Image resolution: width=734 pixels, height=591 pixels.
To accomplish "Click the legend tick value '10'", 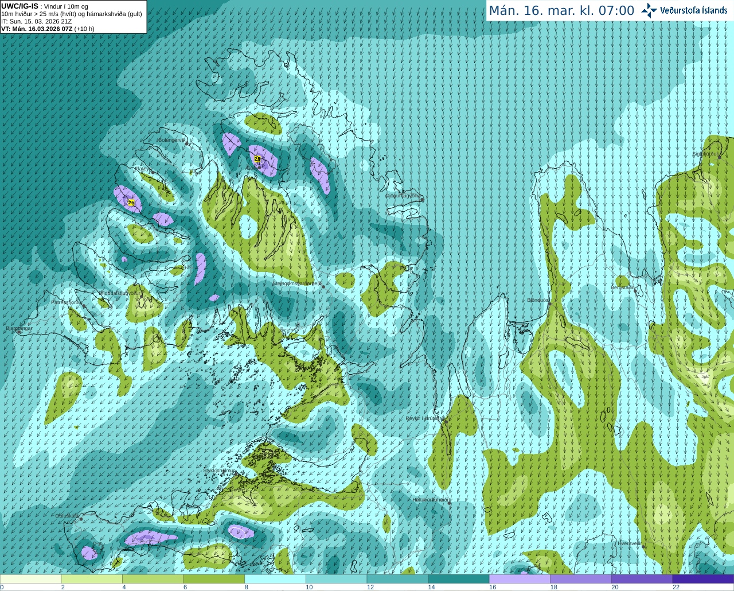I will 309,587.
